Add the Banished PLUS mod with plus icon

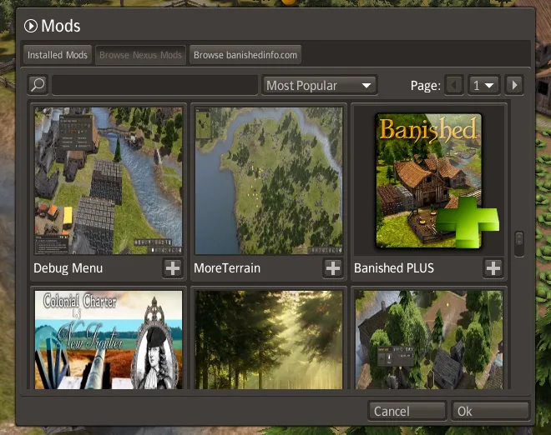click(x=493, y=268)
